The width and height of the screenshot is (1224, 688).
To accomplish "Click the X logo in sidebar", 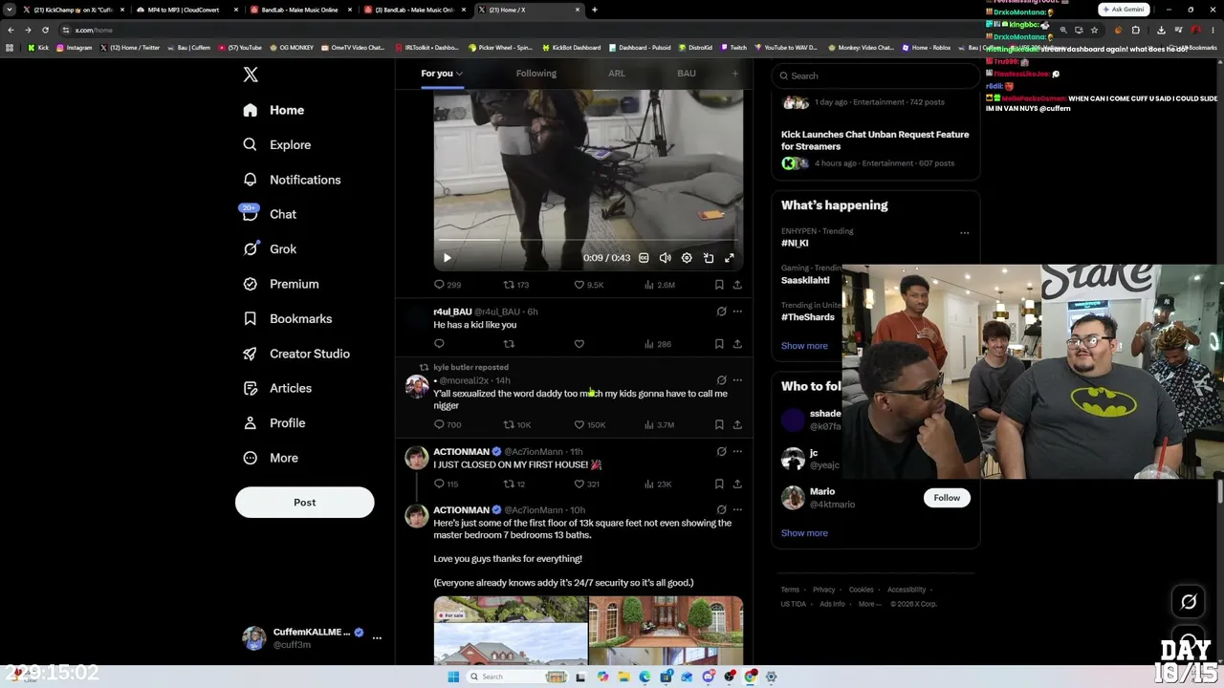I will [x=251, y=75].
